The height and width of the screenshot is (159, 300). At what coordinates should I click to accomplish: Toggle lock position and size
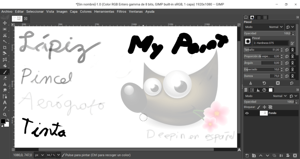click(265, 107)
